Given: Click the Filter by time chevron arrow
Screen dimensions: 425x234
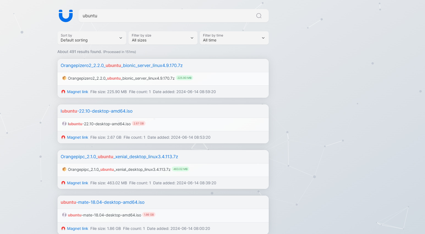Looking at the screenshot, I should click(263, 38).
